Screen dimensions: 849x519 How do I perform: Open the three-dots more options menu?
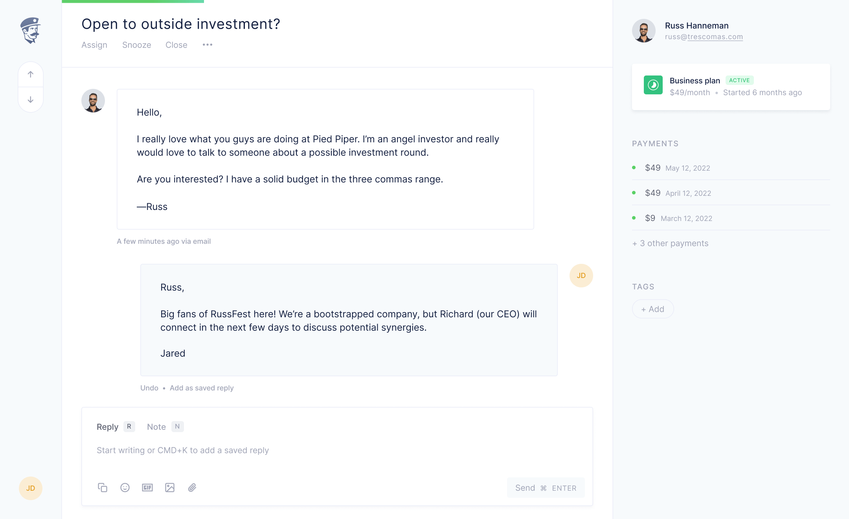tap(208, 45)
